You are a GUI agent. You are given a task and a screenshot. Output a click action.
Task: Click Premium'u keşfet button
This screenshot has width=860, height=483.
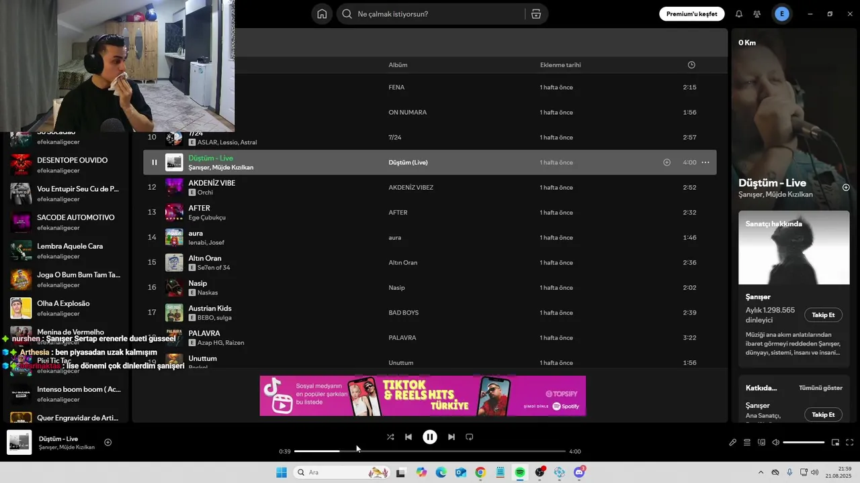point(691,14)
